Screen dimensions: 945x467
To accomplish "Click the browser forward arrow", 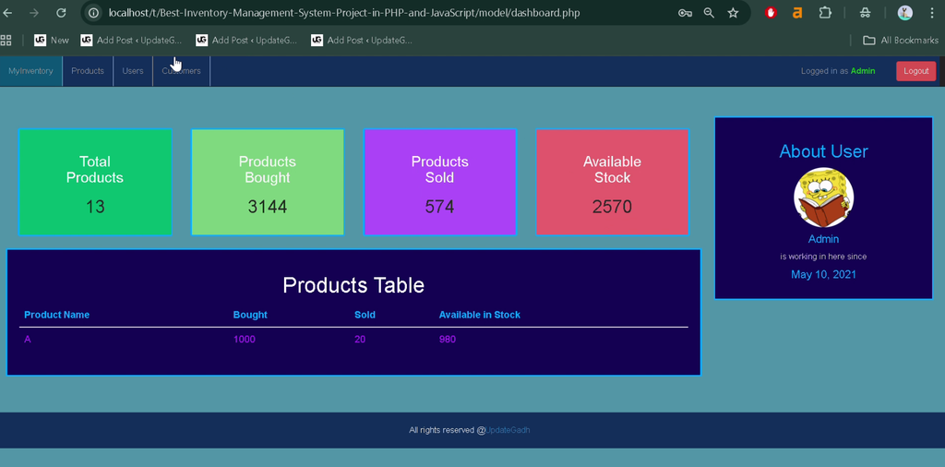I will pyautogui.click(x=34, y=13).
